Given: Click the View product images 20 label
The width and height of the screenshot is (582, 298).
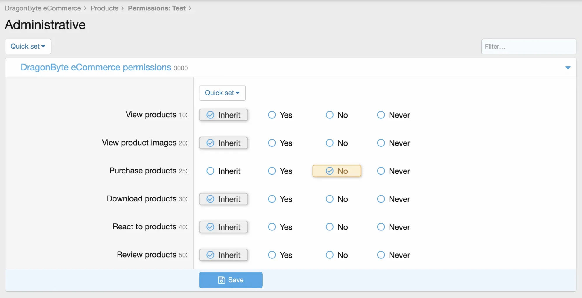Looking at the screenshot, I should 145,143.
